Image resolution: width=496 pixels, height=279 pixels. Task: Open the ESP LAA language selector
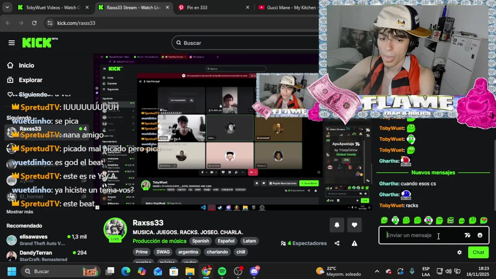pyautogui.click(x=426, y=271)
